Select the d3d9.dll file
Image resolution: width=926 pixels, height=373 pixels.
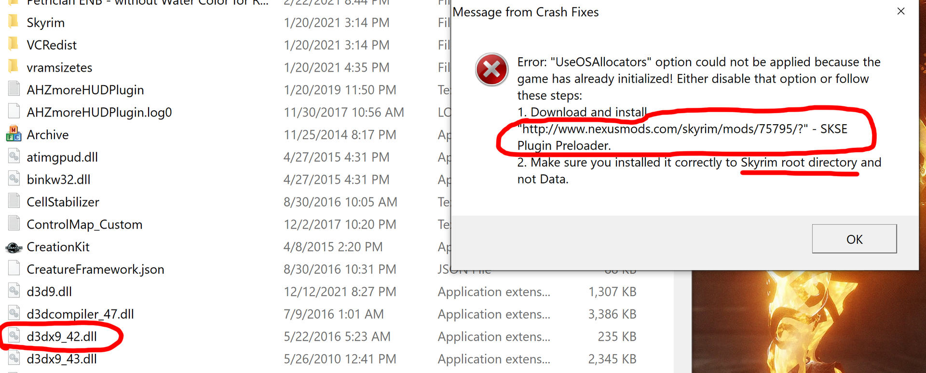point(49,292)
